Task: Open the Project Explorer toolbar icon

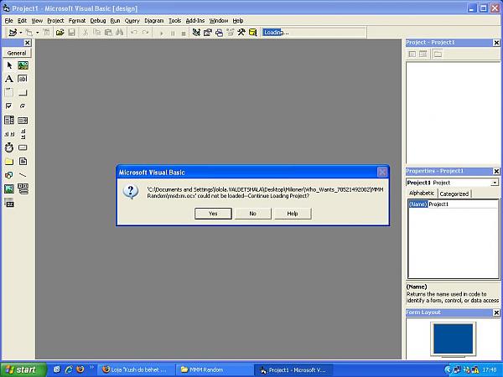Action: [x=196, y=33]
